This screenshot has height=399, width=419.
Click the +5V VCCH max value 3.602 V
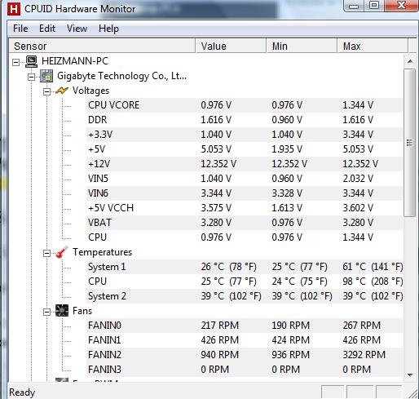[358, 208]
